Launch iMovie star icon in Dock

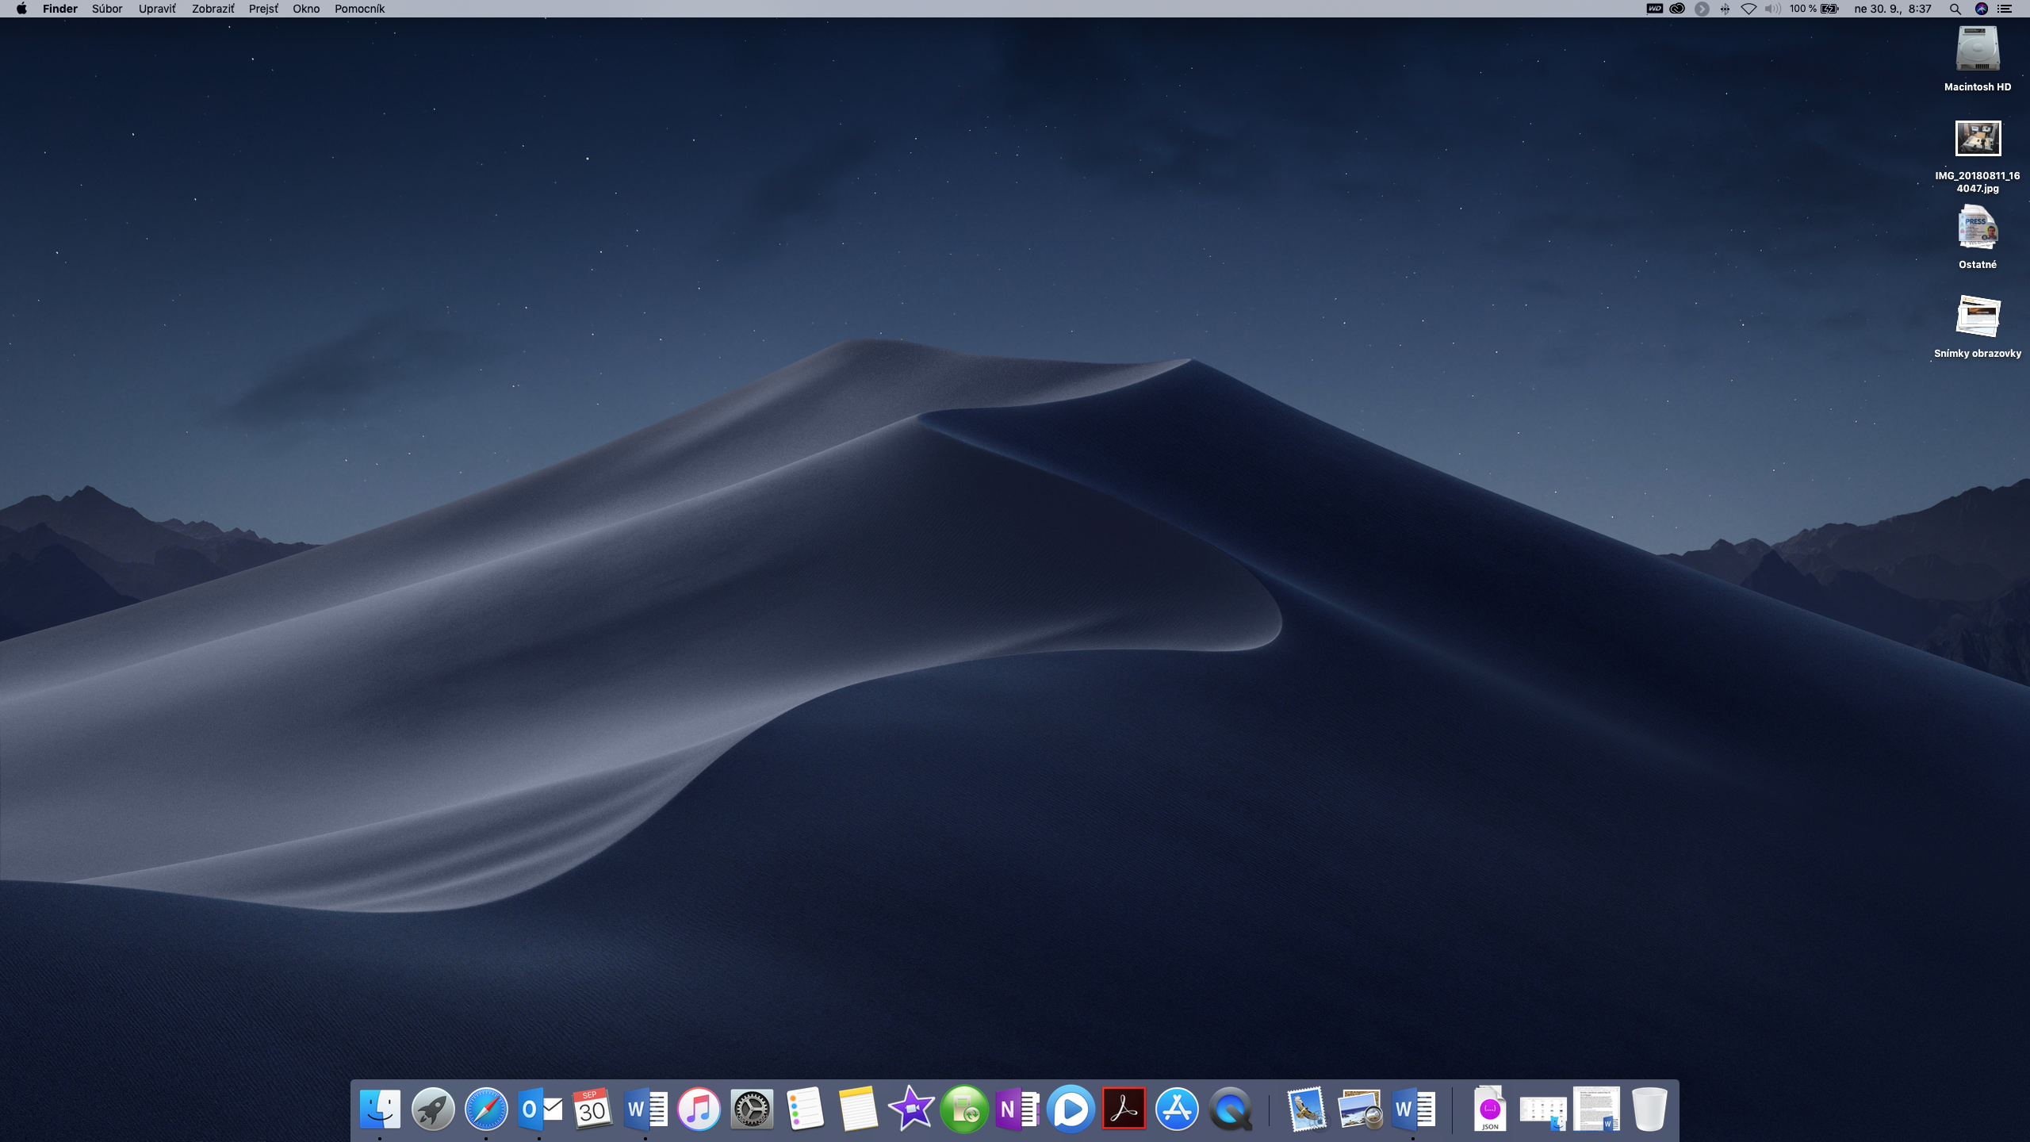[x=911, y=1109]
